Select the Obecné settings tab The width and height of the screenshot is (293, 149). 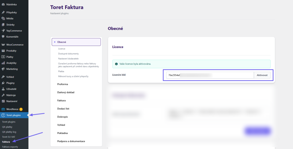pos(76,42)
